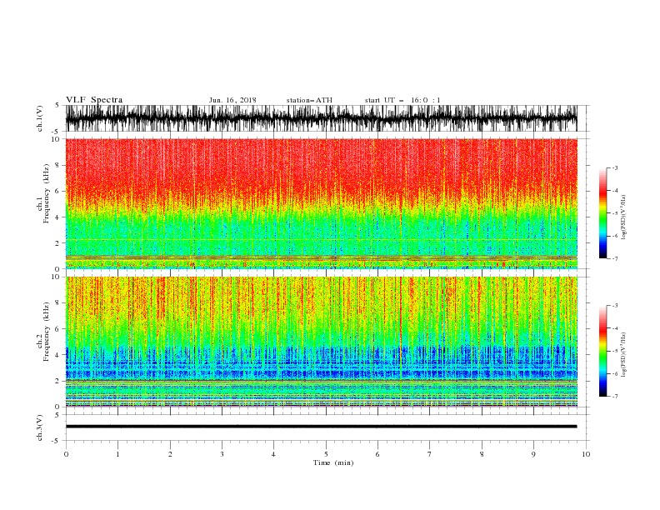Viewport: 660px width, 510px height.
Task: Click the time axis tick label "10"
Action: [x=586, y=454]
